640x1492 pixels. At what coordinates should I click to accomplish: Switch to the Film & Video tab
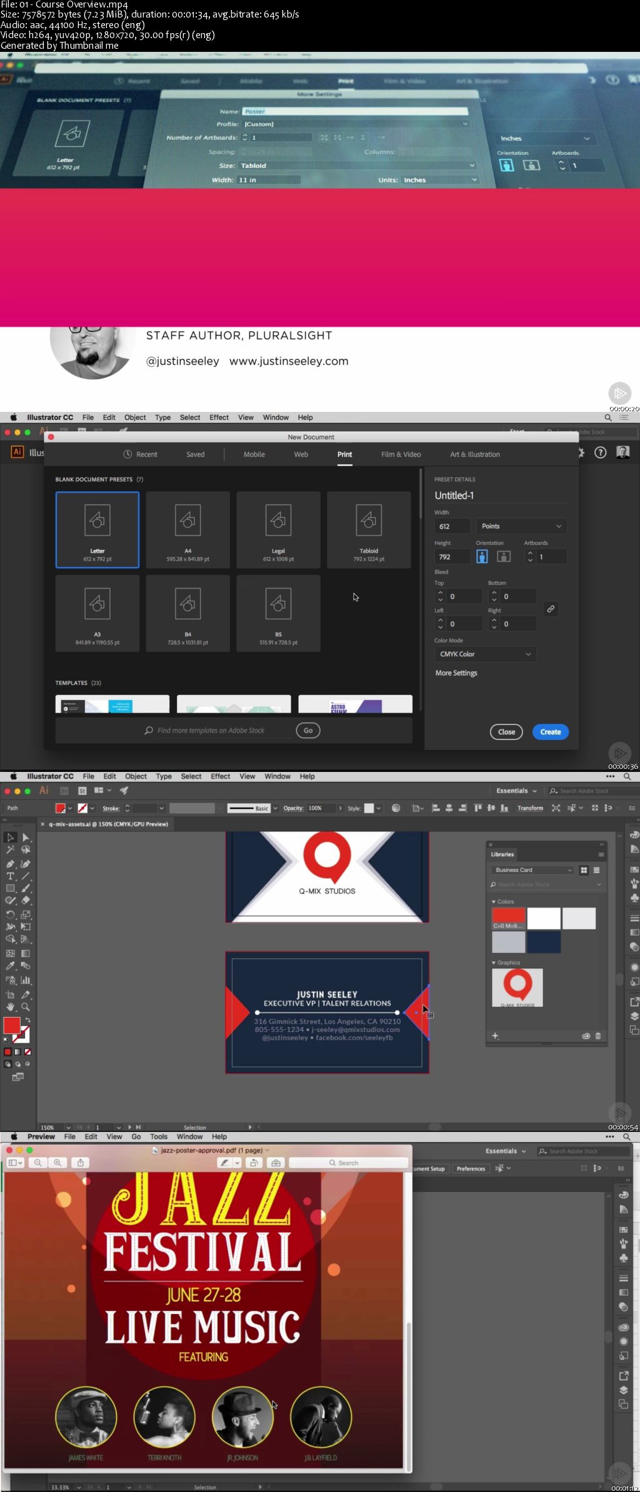tap(401, 454)
